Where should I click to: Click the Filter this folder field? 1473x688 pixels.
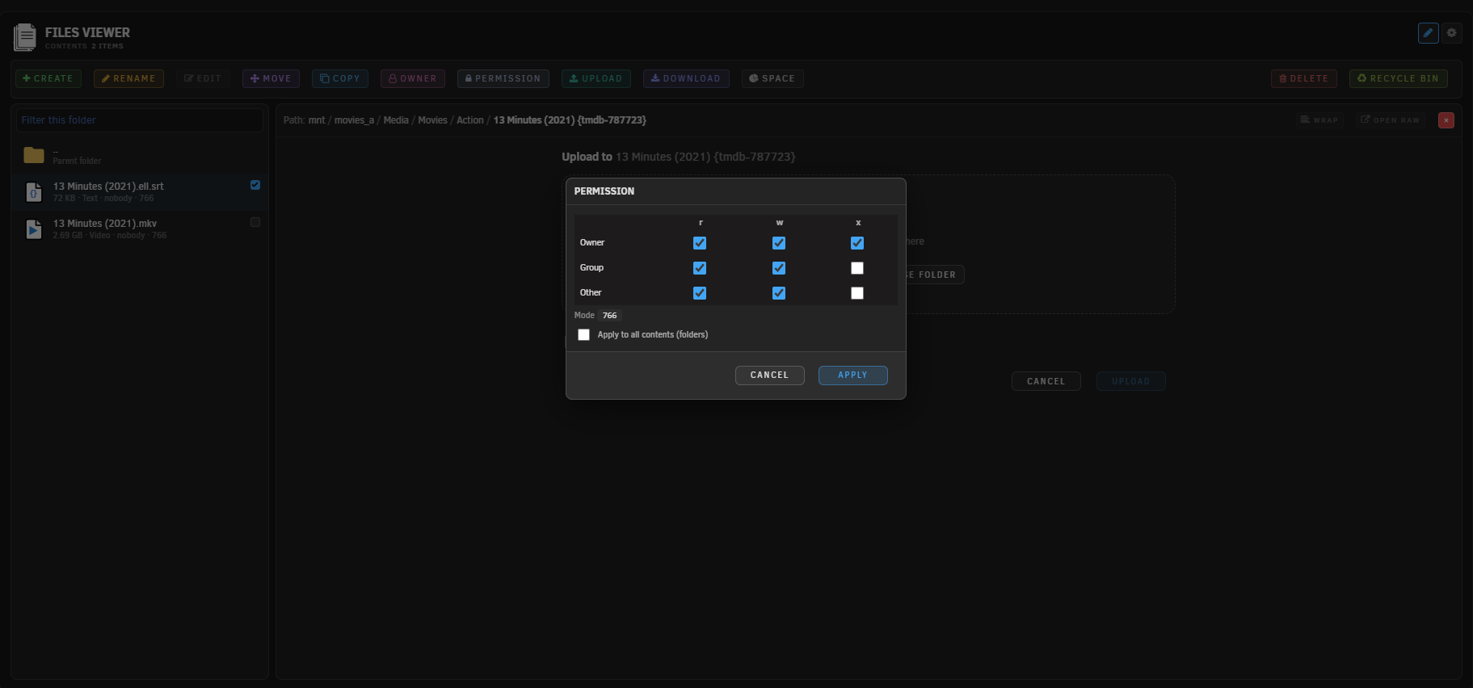(x=140, y=120)
